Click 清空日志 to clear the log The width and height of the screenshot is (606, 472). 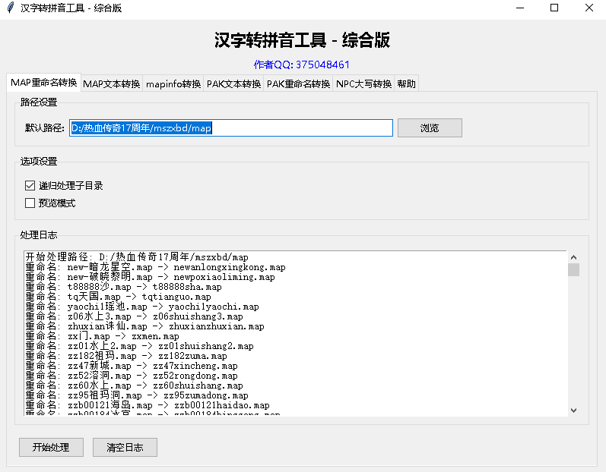[125, 447]
